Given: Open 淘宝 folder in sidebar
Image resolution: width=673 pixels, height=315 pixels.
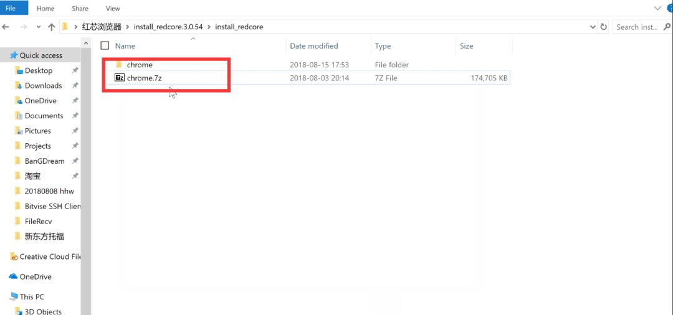Looking at the screenshot, I should pos(32,176).
